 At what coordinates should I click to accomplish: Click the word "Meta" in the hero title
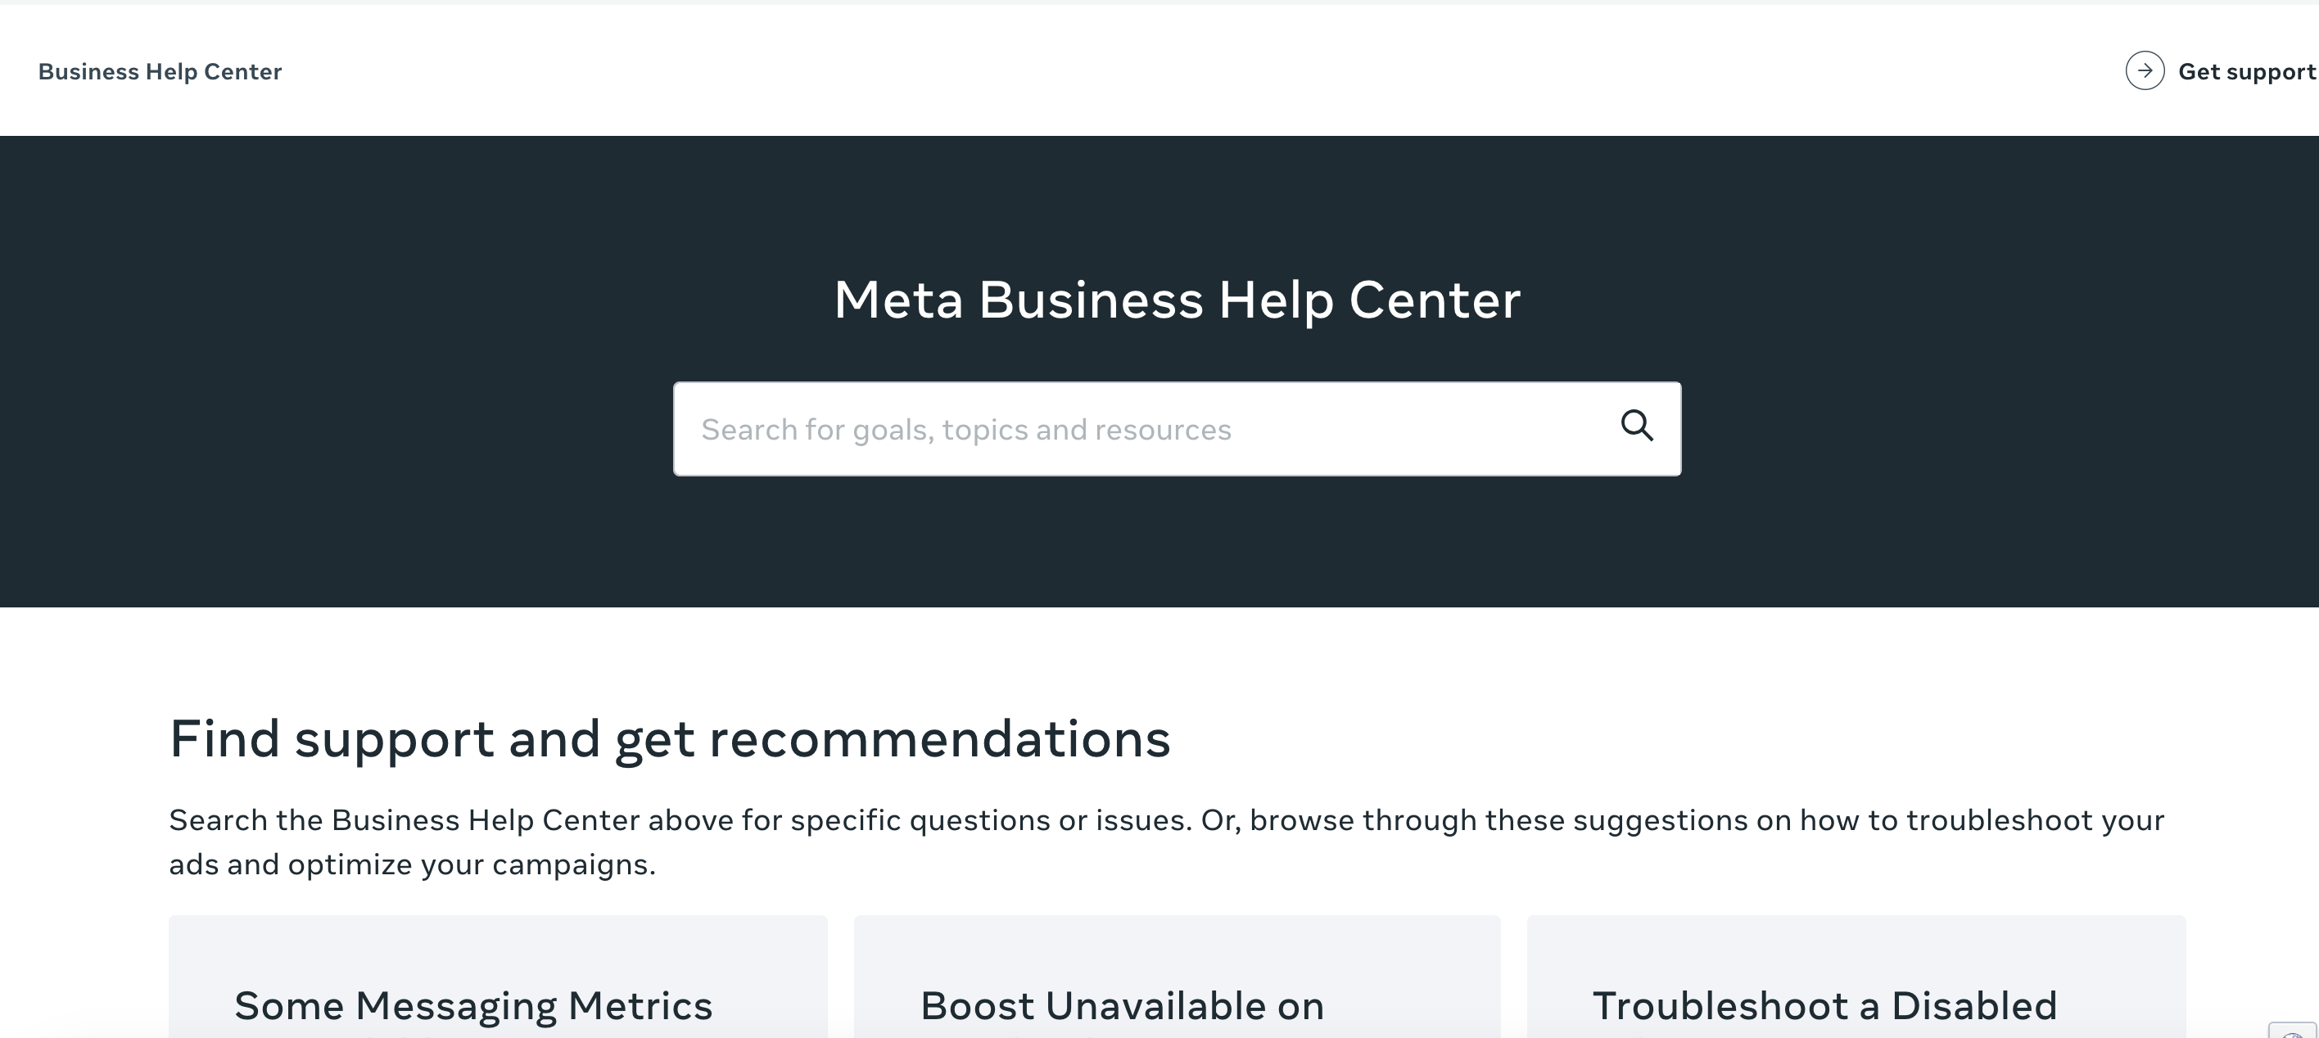tap(897, 300)
